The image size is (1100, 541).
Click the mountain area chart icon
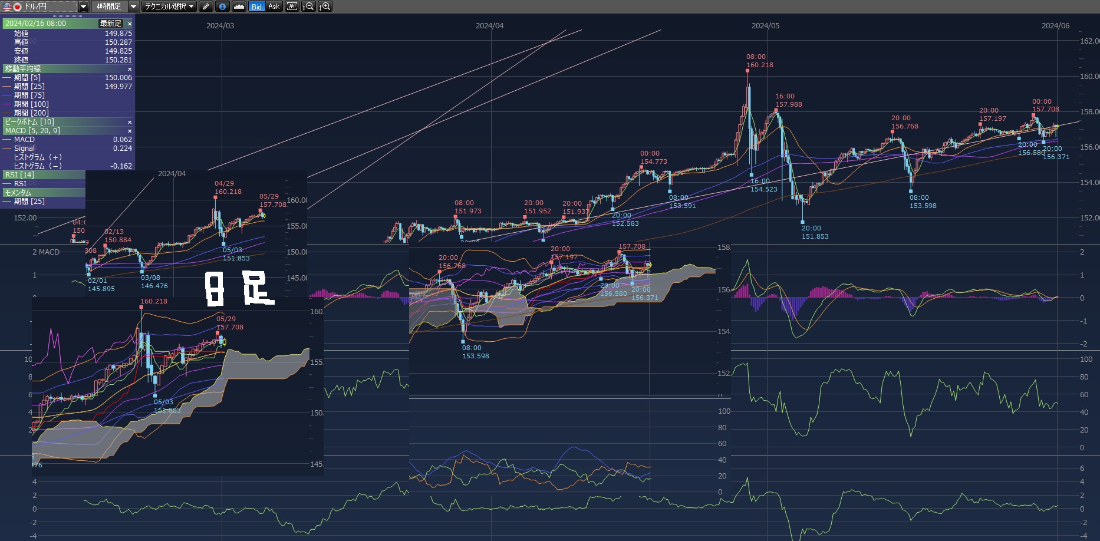click(x=239, y=6)
